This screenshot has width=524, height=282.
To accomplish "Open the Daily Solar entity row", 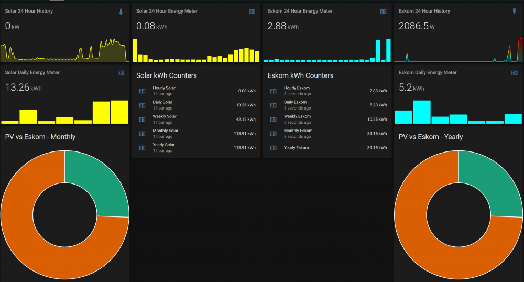I will click(x=162, y=102).
